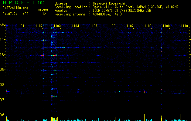Click the Receiver label

(x=62, y=11)
